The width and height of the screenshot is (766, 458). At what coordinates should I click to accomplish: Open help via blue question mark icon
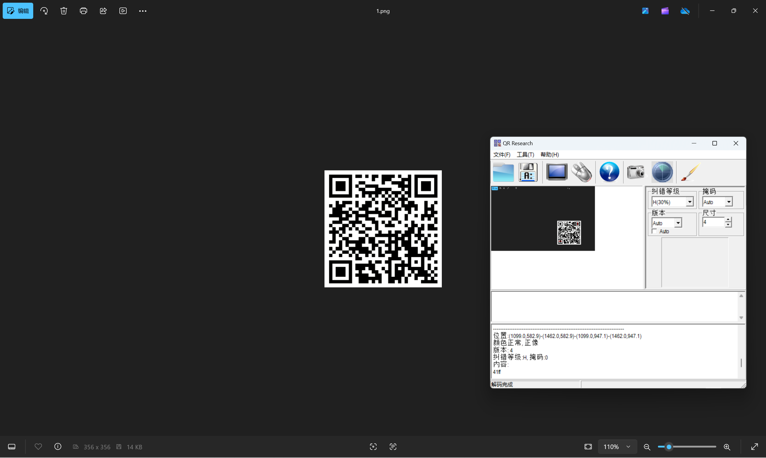click(x=609, y=172)
